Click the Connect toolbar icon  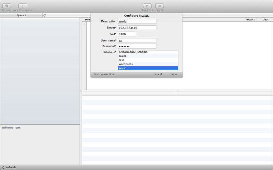point(6,6)
